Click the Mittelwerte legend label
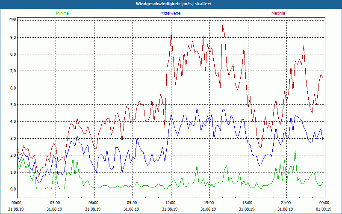The height and width of the screenshot is (214, 342). tap(170, 13)
